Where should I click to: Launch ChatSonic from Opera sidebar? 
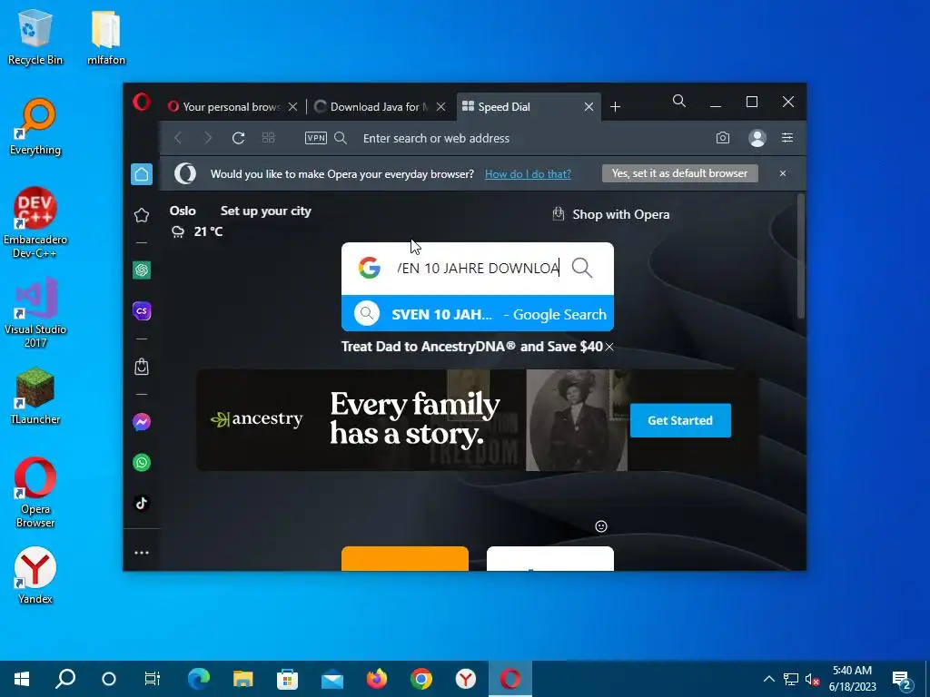tap(141, 310)
